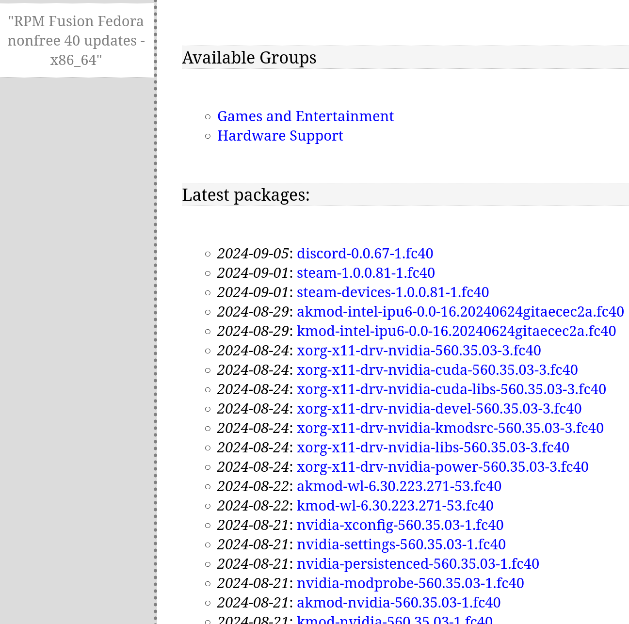Image resolution: width=629 pixels, height=624 pixels.
Task: Click the nvidia-persistenced-560.35.03-1.fc40 link
Action: (418, 564)
